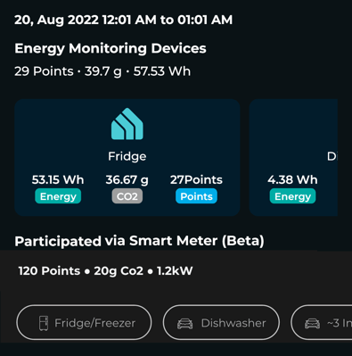
Task: Click the Fridge house-shaped device icon
Action: (x=127, y=124)
